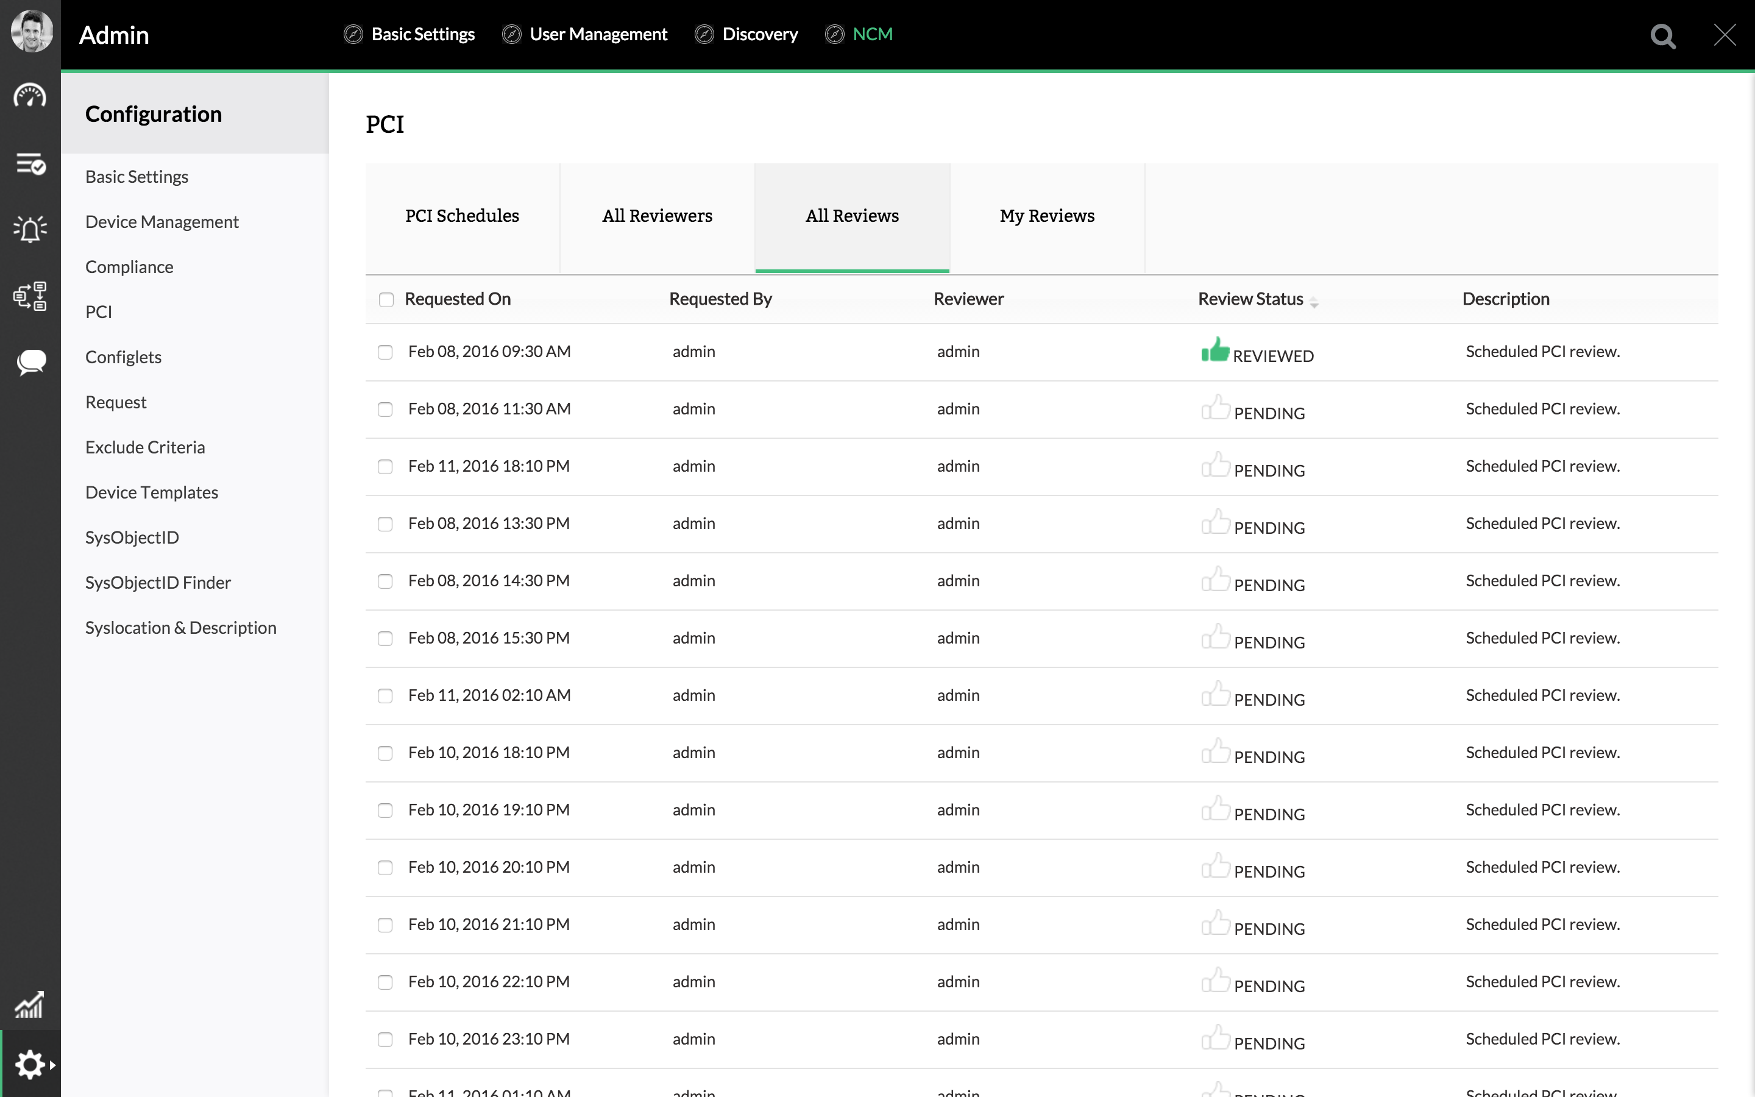Toggle the select-all checkbox beside Requested On
The width and height of the screenshot is (1755, 1097).
point(386,300)
